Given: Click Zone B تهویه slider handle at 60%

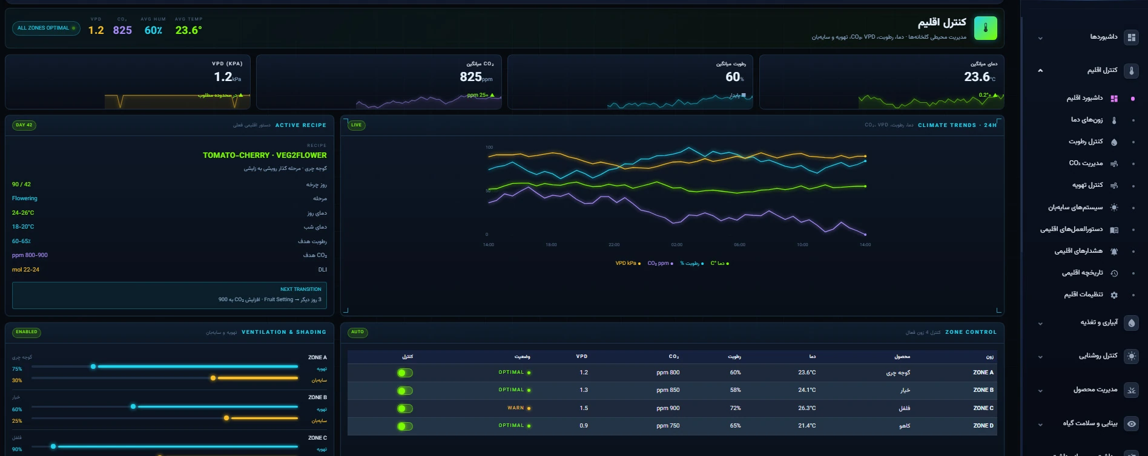Looking at the screenshot, I should [133, 406].
